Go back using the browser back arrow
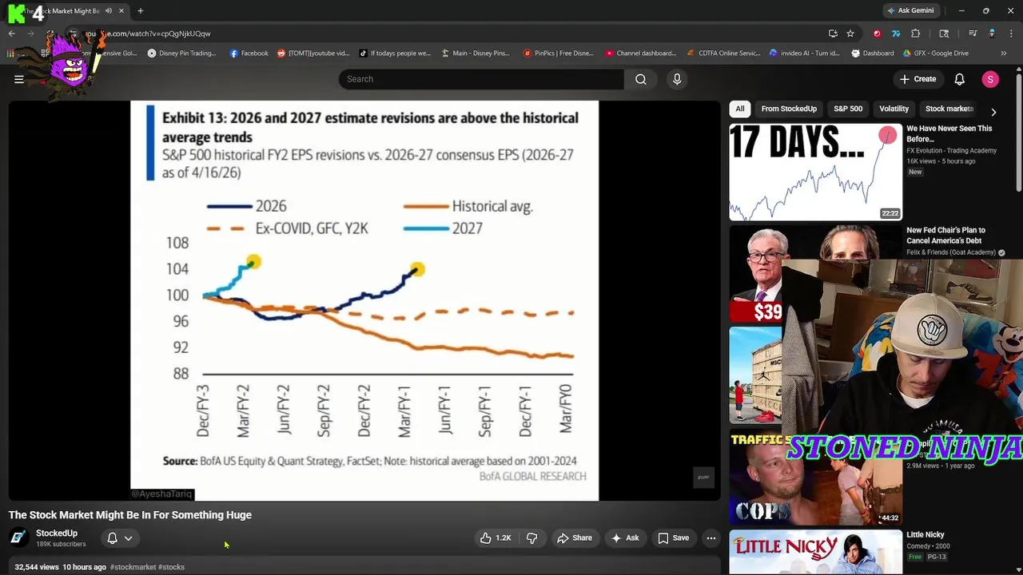This screenshot has height=575, width=1023. [x=11, y=34]
